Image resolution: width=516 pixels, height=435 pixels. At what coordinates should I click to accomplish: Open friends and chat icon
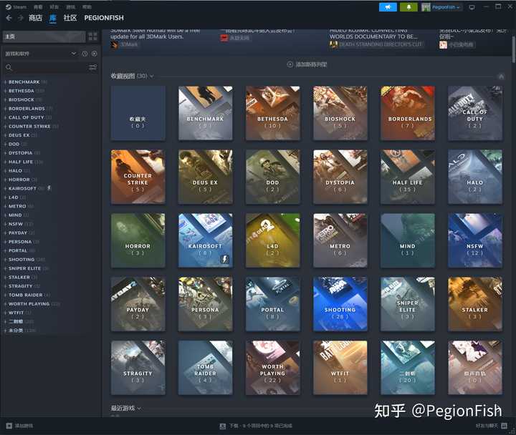504,426
